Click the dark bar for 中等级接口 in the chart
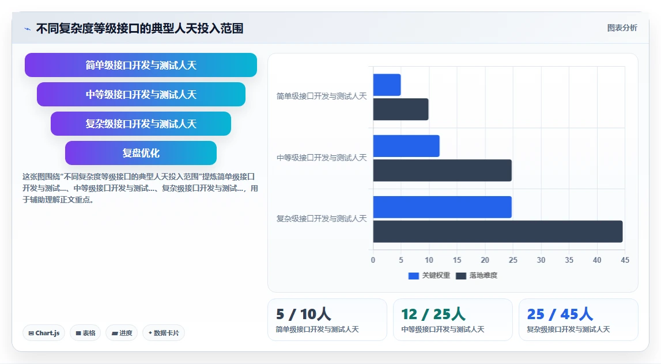This screenshot has width=661, height=364. click(x=442, y=170)
